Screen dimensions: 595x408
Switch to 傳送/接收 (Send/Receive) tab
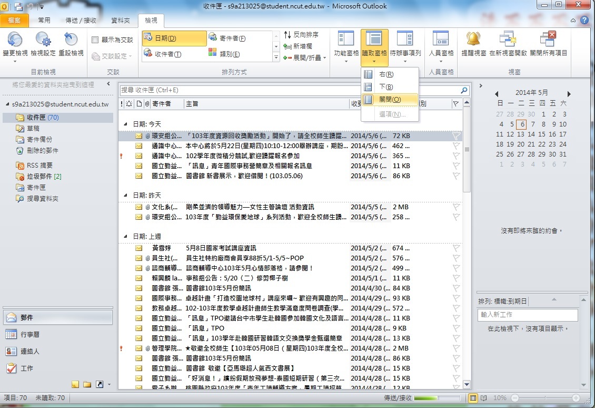coord(81,20)
